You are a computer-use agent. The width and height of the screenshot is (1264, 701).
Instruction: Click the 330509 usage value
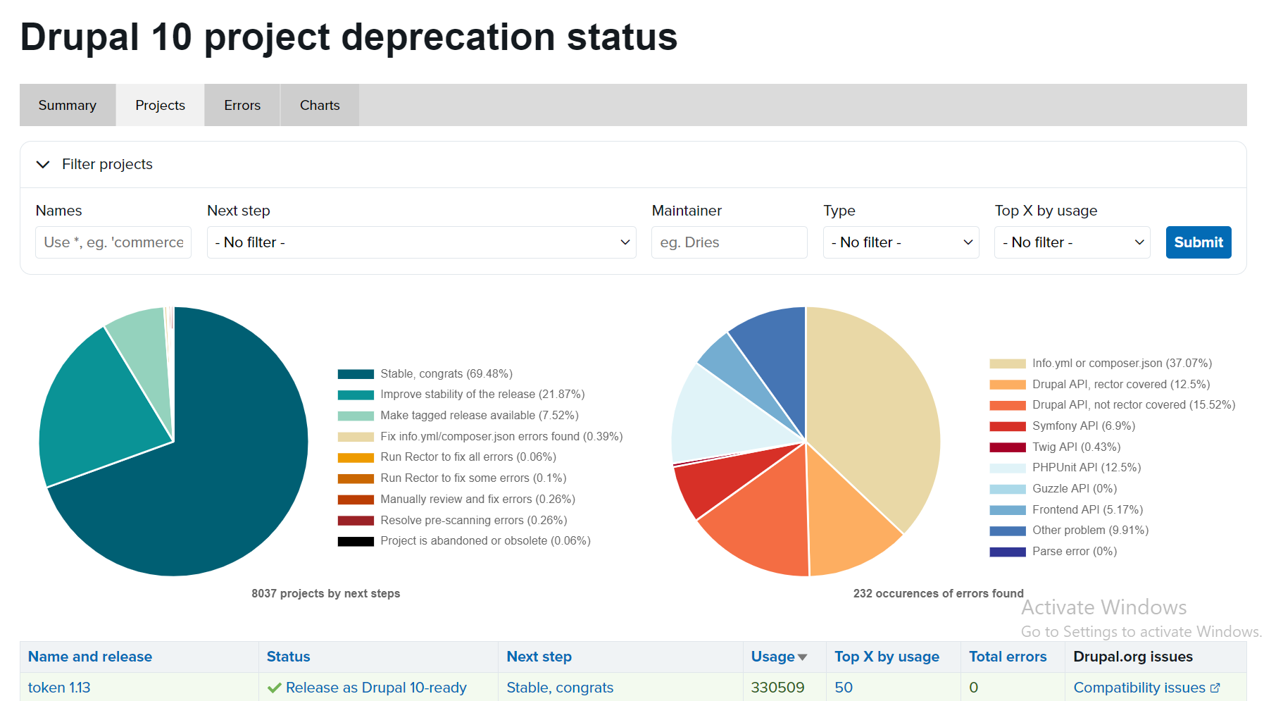777,688
